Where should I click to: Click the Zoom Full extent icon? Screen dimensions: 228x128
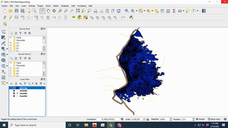click(x=78, y=11)
